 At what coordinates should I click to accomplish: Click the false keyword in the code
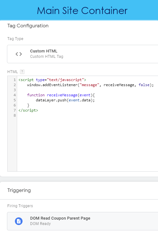pos(144,85)
